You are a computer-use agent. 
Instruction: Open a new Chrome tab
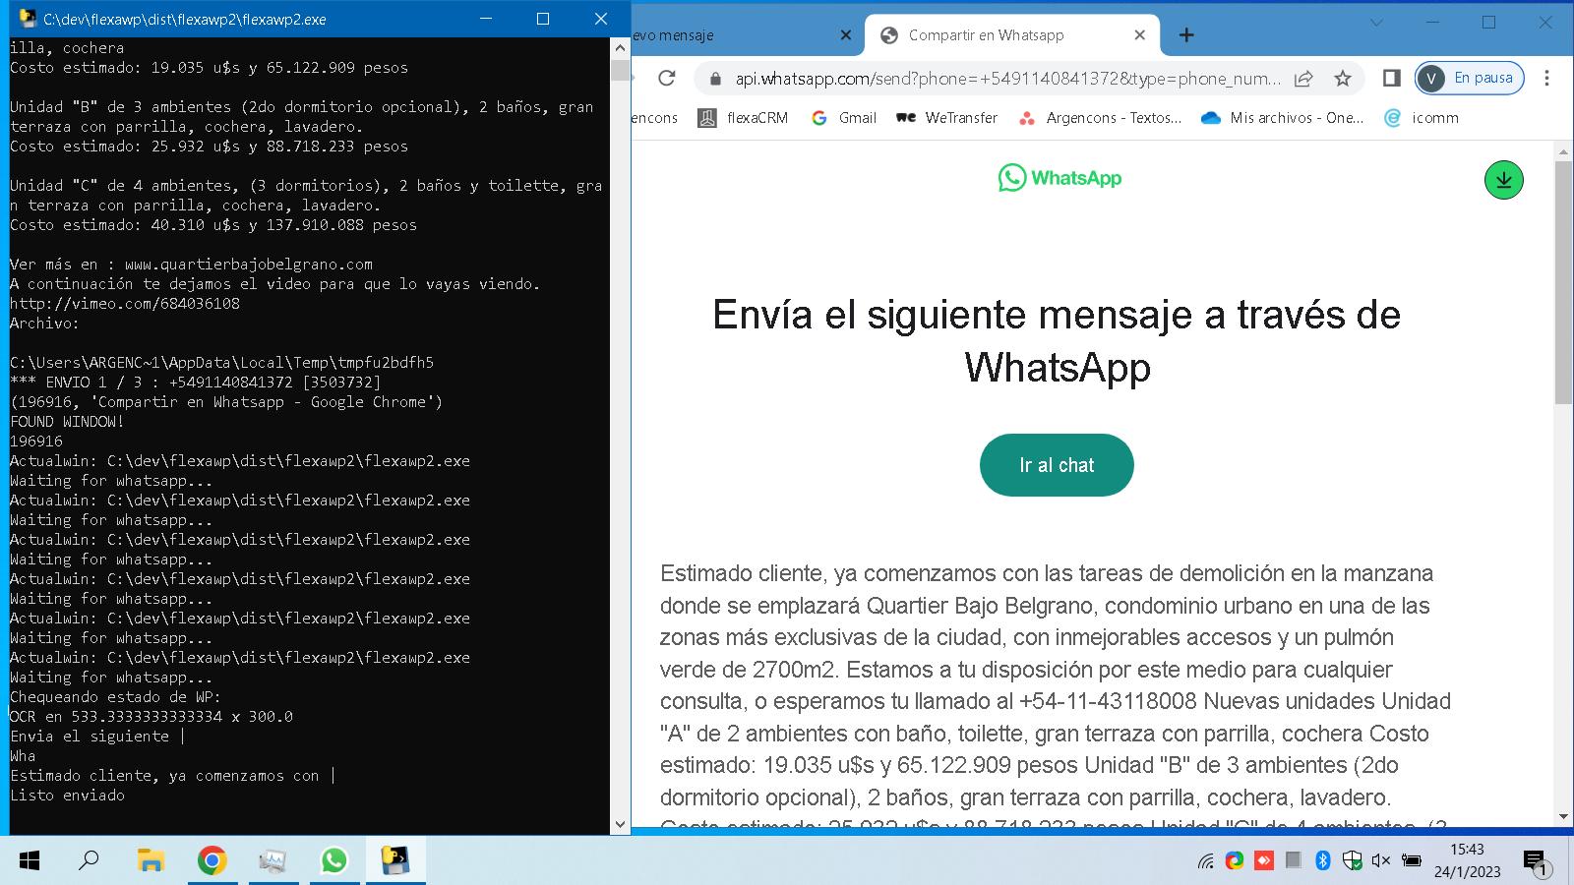1186,35
